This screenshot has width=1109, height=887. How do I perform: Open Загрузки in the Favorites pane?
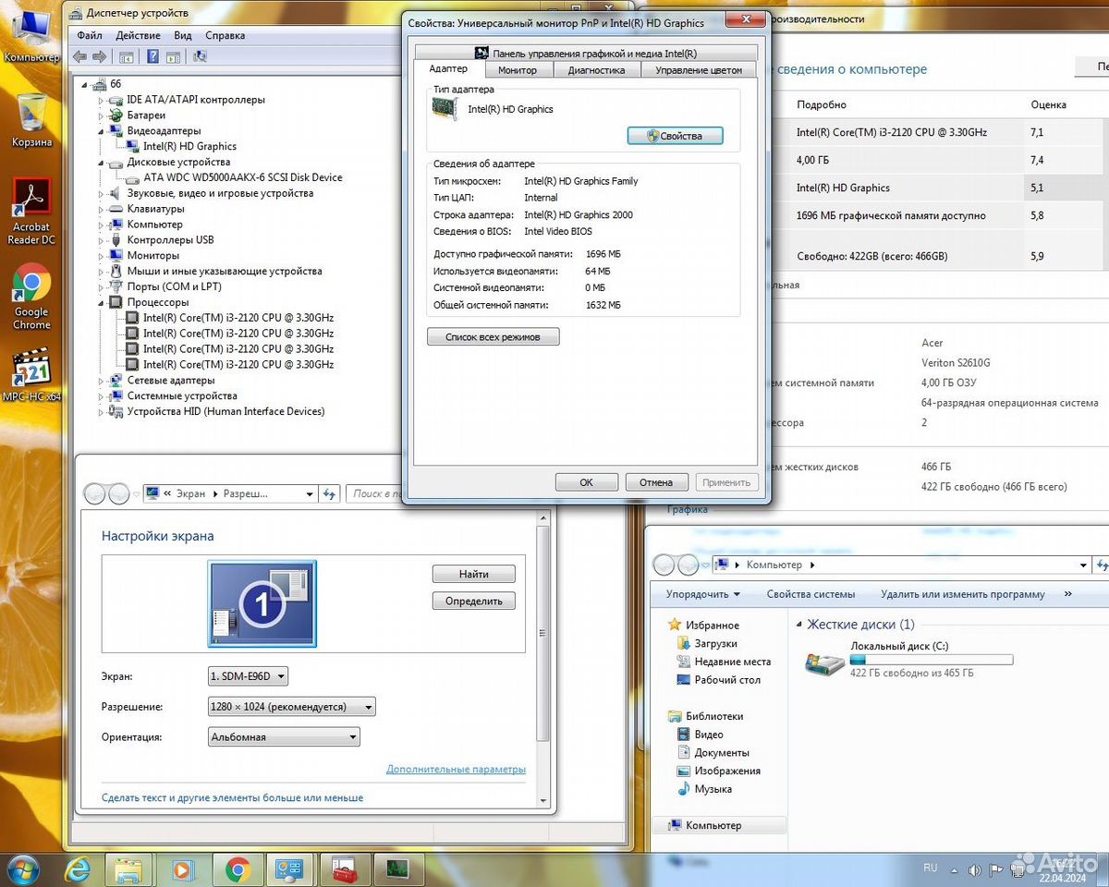pyautogui.click(x=715, y=643)
